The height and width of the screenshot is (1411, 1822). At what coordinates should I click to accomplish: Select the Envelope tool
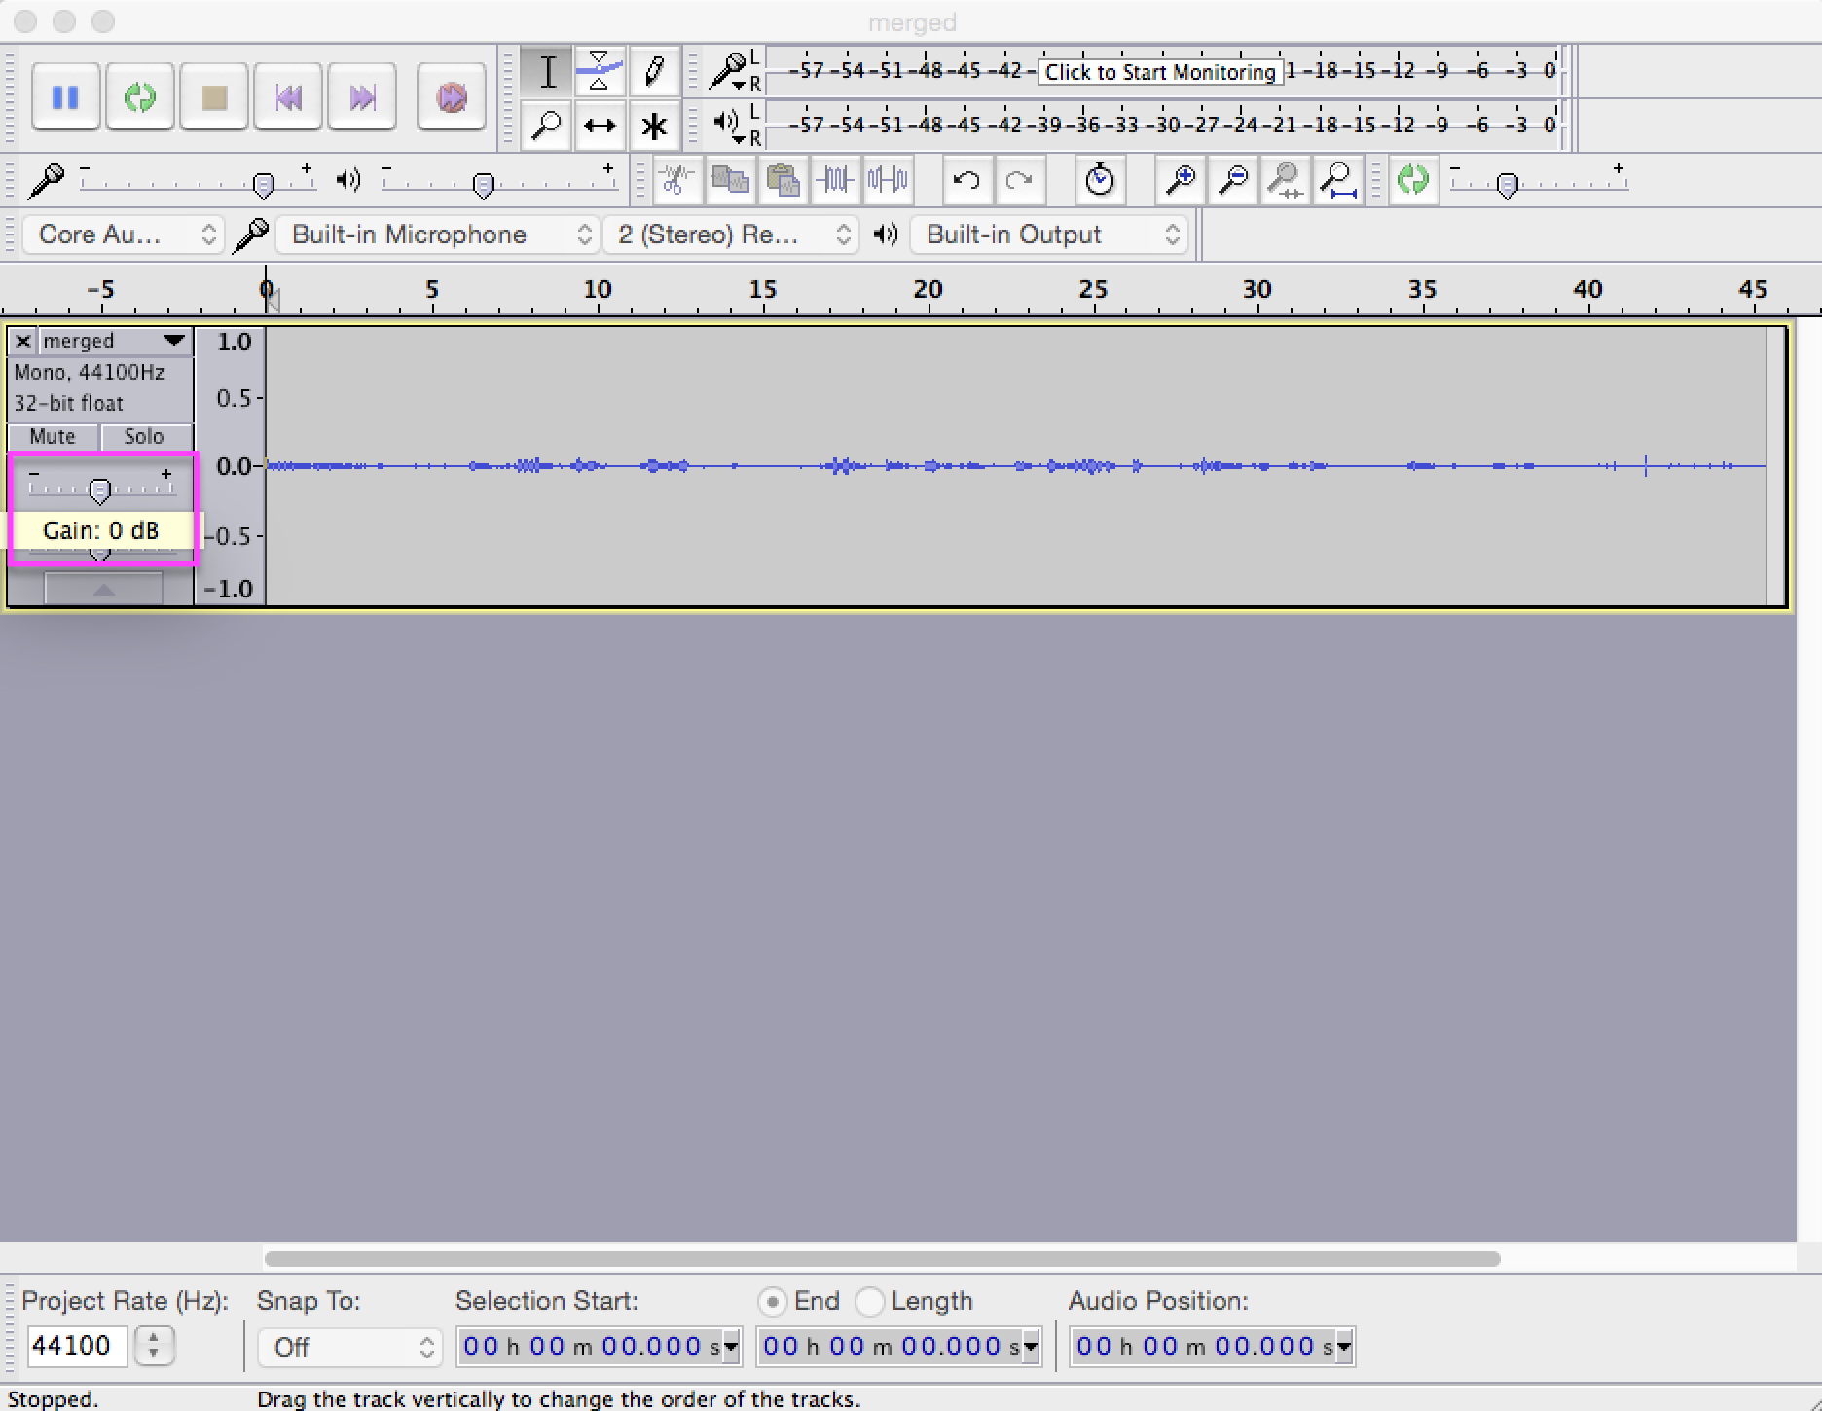600,71
